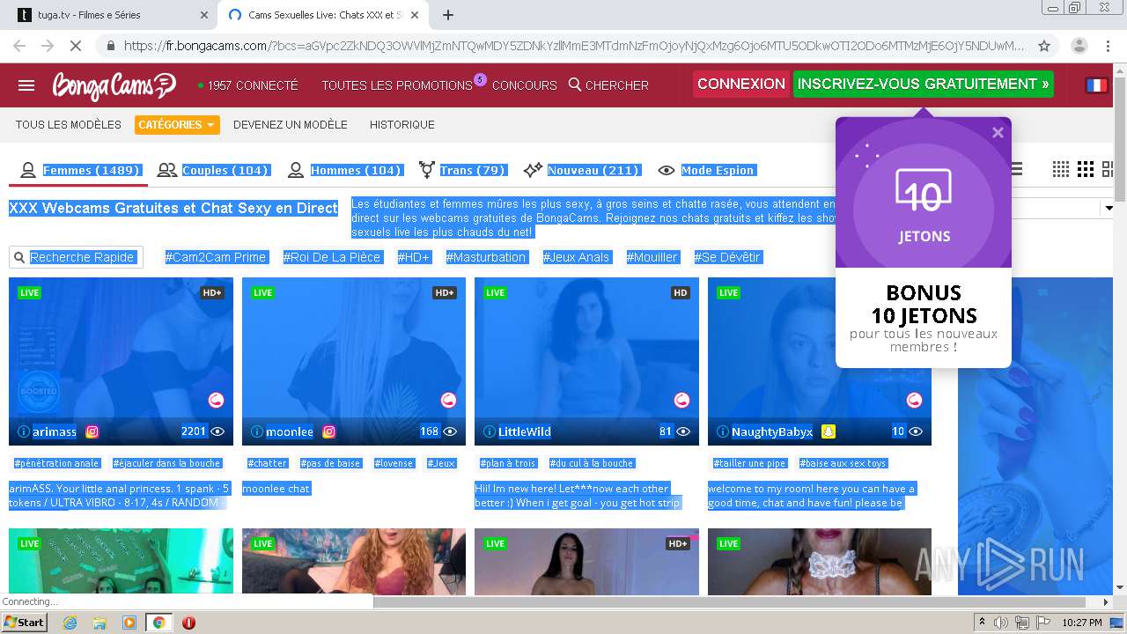This screenshot has height=634, width=1127.
Task: Open TOUTES LES PROMOTIONS link
Action: pos(397,85)
